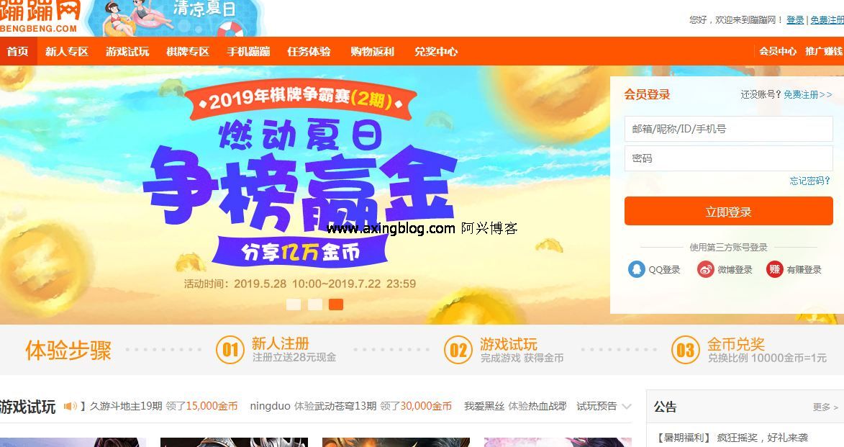The width and height of the screenshot is (844, 447).
Task: Open the 兑奖中心 navigation tab
Action: (436, 52)
